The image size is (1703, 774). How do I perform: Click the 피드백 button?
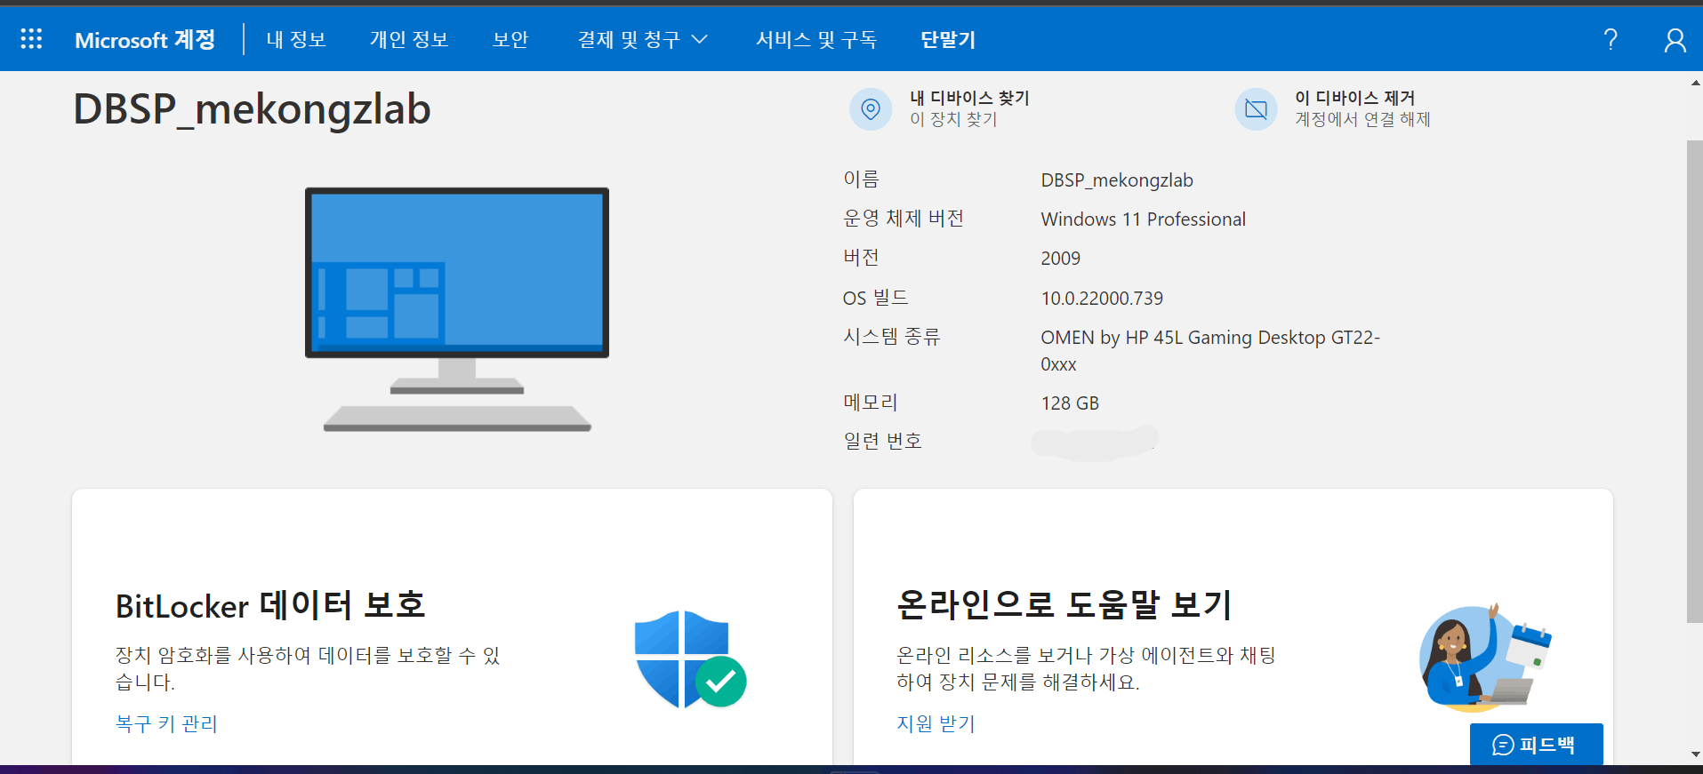coord(1536,745)
